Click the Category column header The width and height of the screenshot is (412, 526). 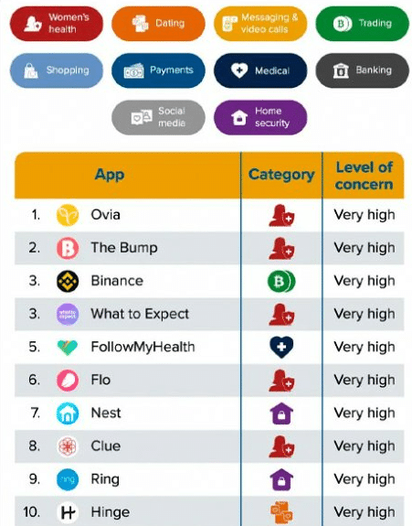(281, 175)
